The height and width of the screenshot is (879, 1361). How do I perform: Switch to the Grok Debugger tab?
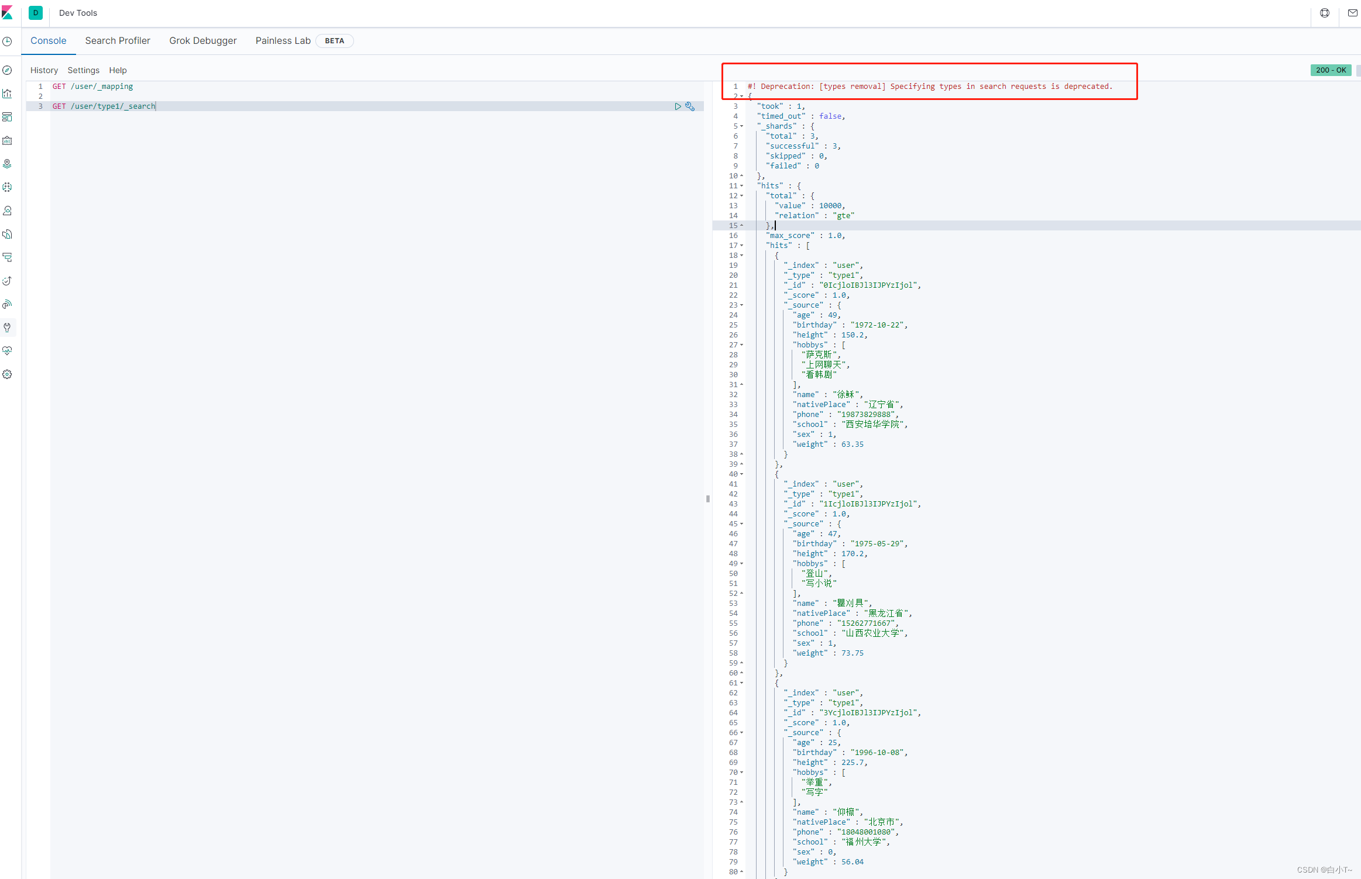(203, 41)
